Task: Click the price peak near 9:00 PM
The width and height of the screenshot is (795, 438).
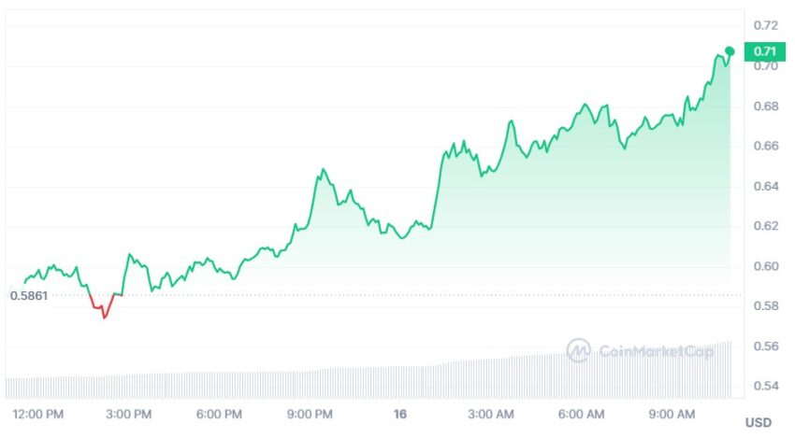Action: (x=323, y=170)
